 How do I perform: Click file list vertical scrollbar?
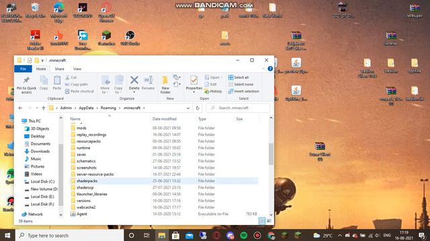pos(271,154)
